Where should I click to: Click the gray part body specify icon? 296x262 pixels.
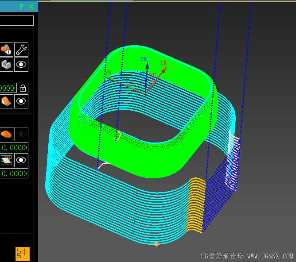(6, 65)
